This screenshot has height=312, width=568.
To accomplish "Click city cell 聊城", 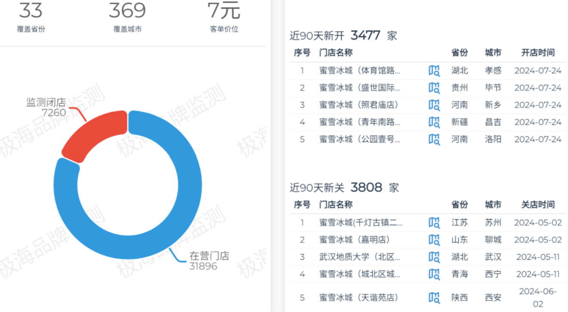I will pos(493,240).
